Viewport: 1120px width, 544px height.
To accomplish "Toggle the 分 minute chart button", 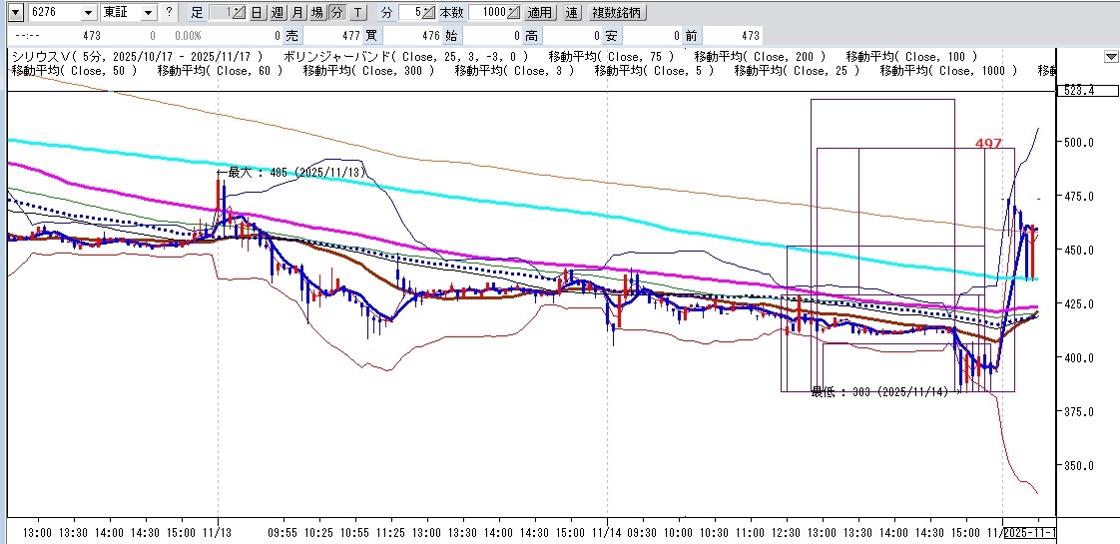I will coord(337,12).
